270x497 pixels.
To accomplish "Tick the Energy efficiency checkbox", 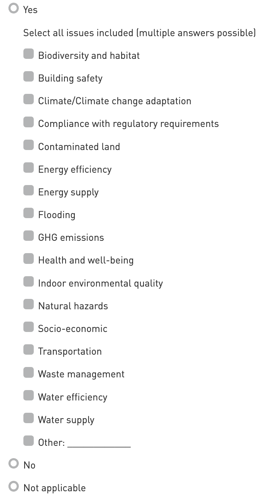I will point(29,168).
